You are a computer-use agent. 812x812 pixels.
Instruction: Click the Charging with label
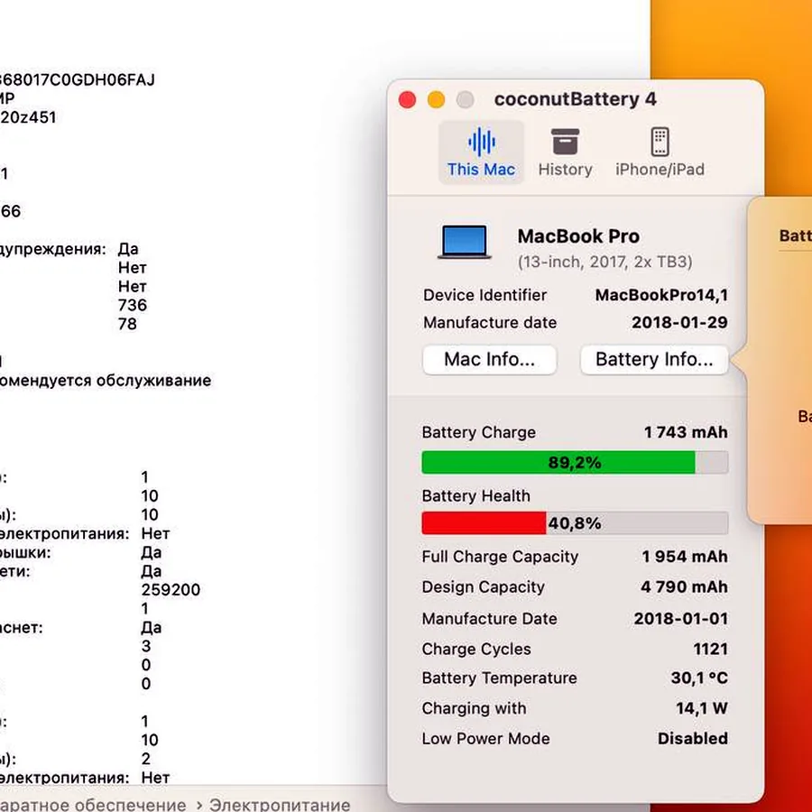[x=474, y=708]
